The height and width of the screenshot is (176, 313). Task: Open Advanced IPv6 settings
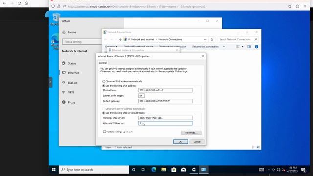(191, 132)
